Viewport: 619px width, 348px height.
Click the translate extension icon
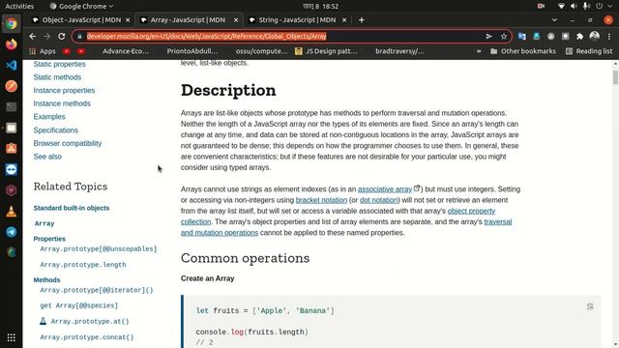coord(522,37)
